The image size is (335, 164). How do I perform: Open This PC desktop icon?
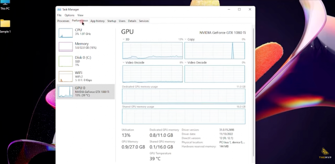[x=5, y=3]
